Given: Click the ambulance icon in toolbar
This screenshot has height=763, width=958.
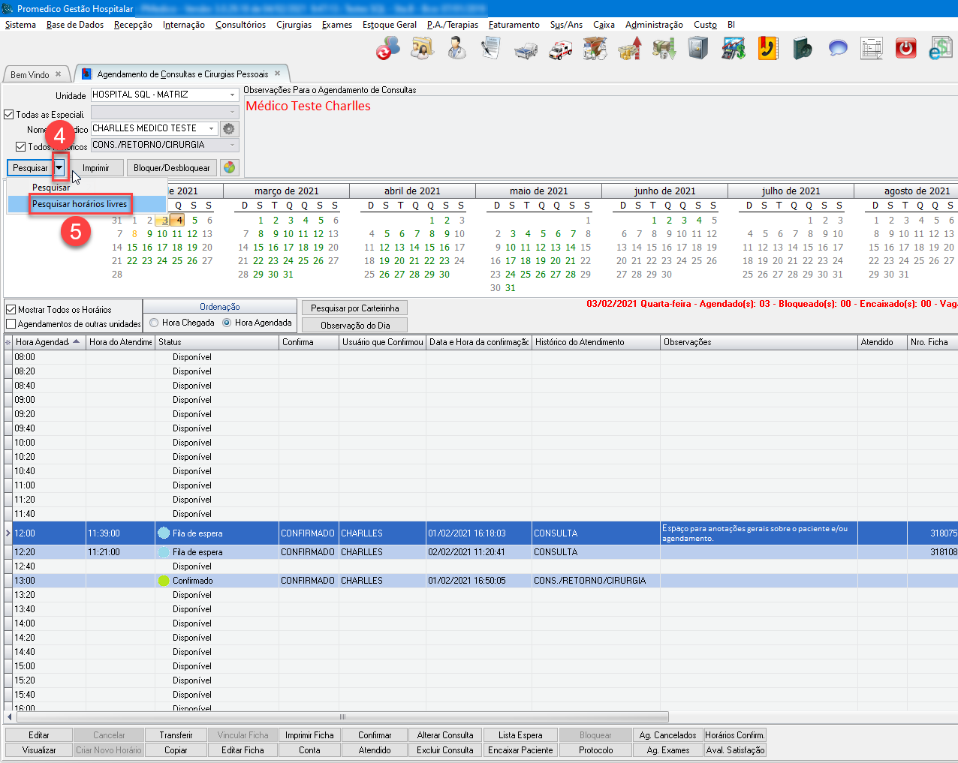Looking at the screenshot, I should point(560,50).
